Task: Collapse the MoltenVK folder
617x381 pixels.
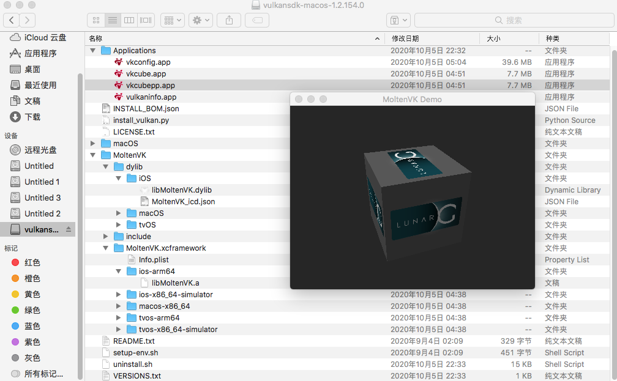Action: (93, 155)
